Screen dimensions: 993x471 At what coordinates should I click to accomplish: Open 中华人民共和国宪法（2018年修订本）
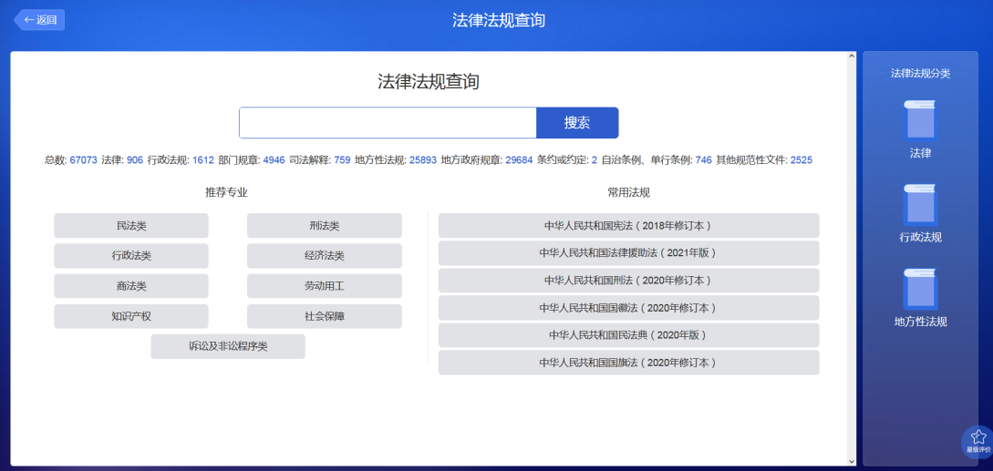(629, 225)
